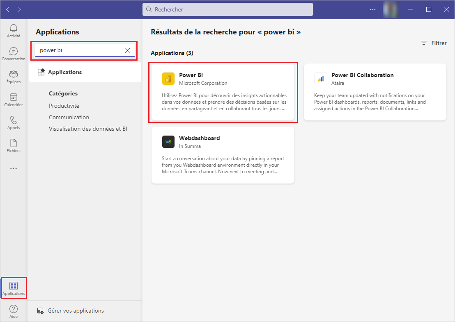
Task: Click the Power BI Collaboration description text
Action: click(370, 102)
